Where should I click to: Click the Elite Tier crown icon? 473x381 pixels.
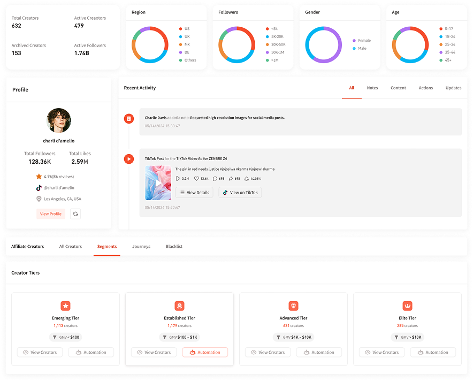(x=407, y=306)
